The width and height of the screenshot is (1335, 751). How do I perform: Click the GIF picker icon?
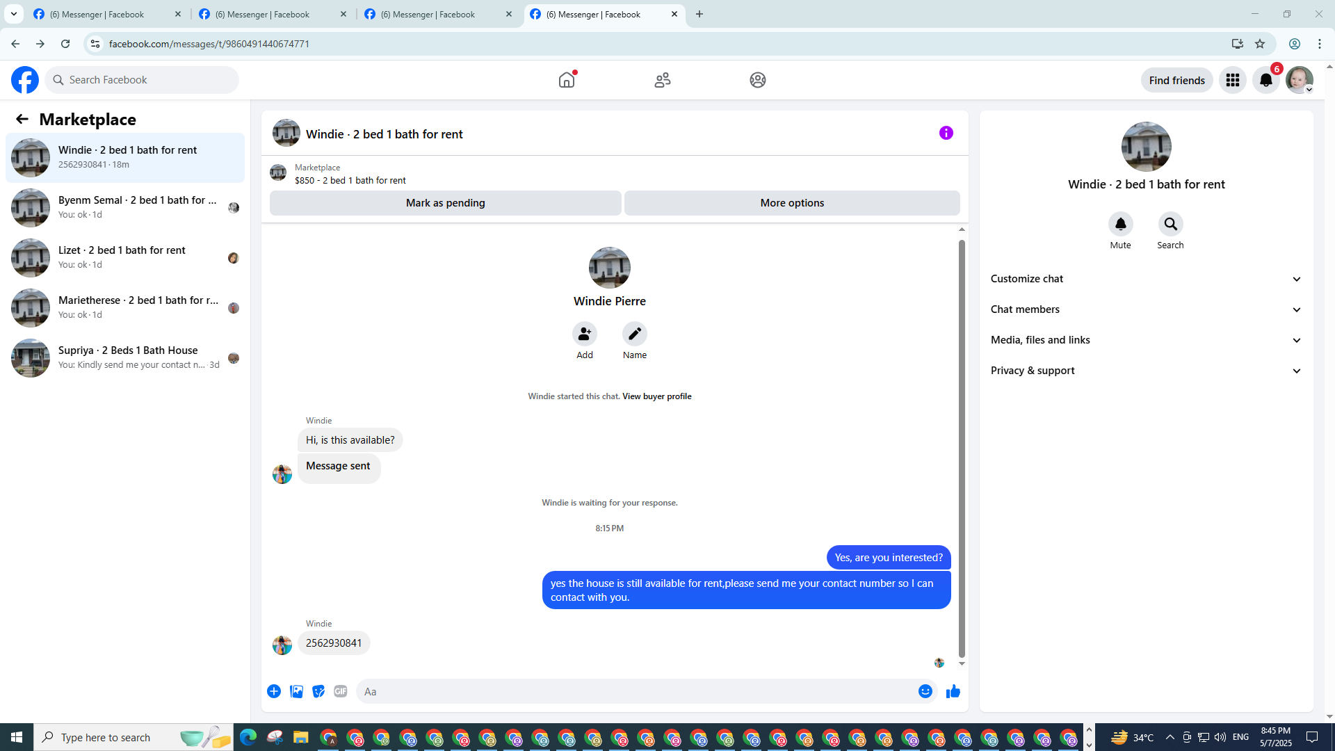340,691
